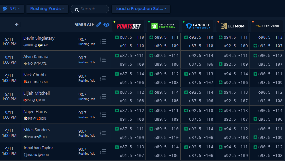Click CLE @ CAR matchup text
Image resolution: width=285 pixels, height=161 pixels.
35,82
